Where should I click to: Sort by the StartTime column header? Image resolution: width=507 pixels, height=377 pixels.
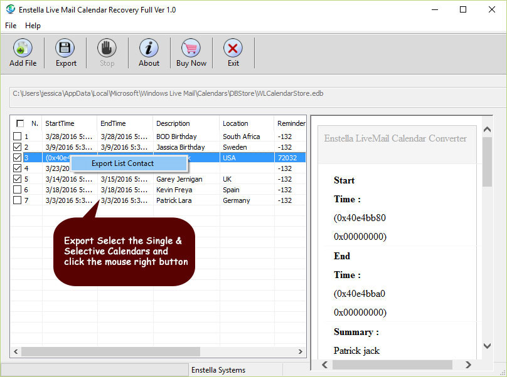60,123
